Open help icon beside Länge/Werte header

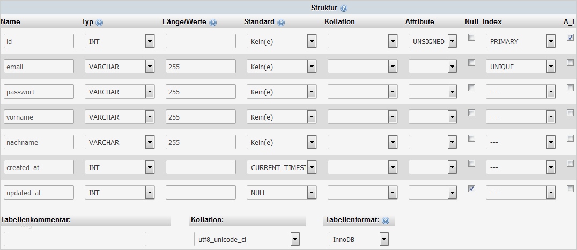click(x=213, y=23)
